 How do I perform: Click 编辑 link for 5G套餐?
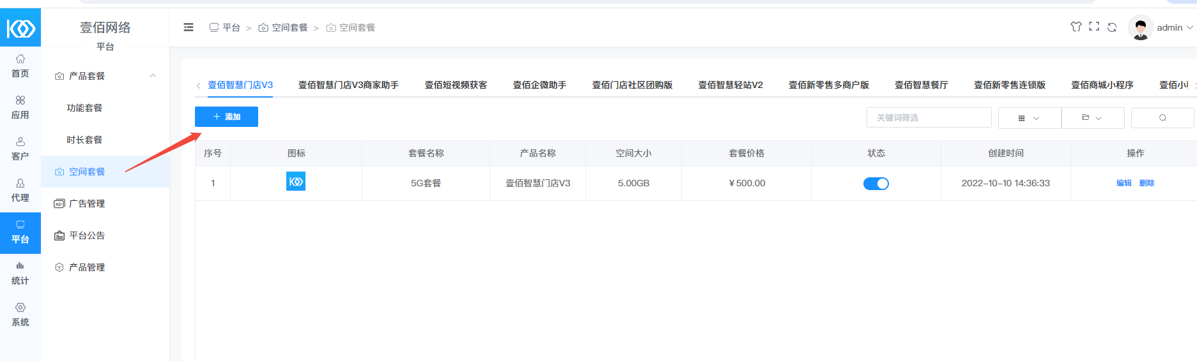click(x=1124, y=183)
